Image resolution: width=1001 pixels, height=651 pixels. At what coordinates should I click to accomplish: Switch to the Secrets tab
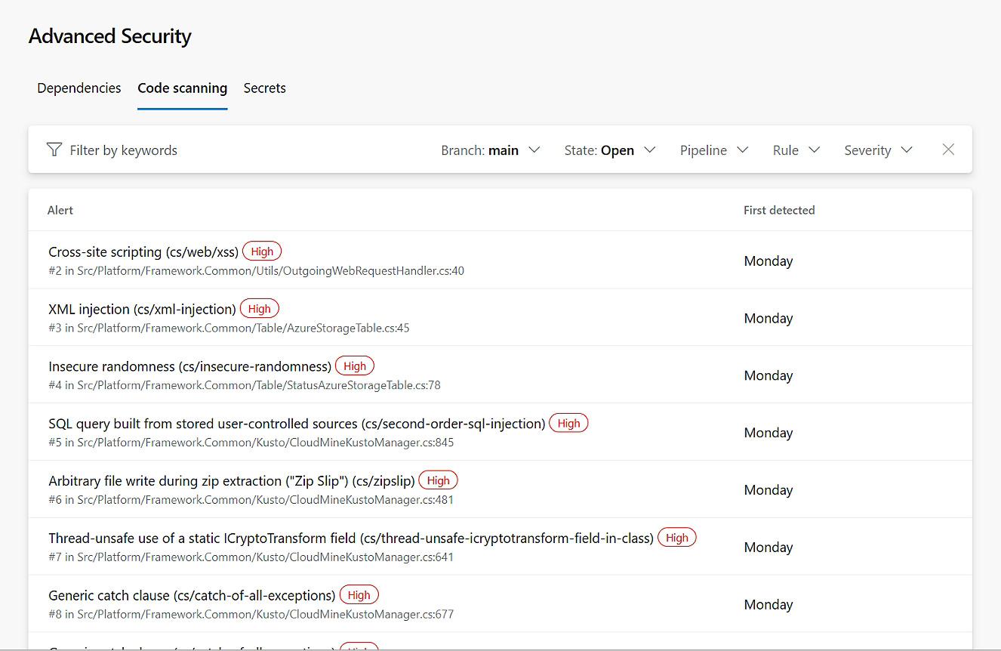(264, 88)
